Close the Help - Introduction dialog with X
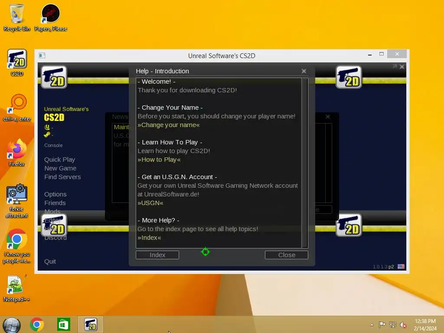The width and height of the screenshot is (444, 333). pos(304,71)
